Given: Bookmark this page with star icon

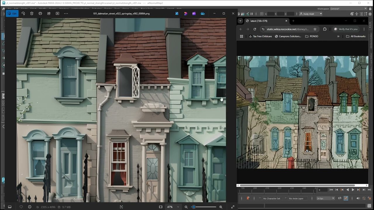Looking at the screenshot, I should [315, 29].
